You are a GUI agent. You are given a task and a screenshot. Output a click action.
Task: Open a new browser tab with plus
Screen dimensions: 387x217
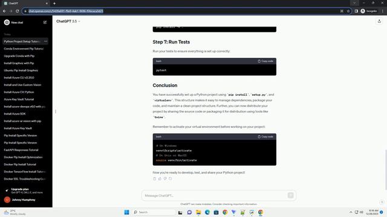[x=54, y=4]
